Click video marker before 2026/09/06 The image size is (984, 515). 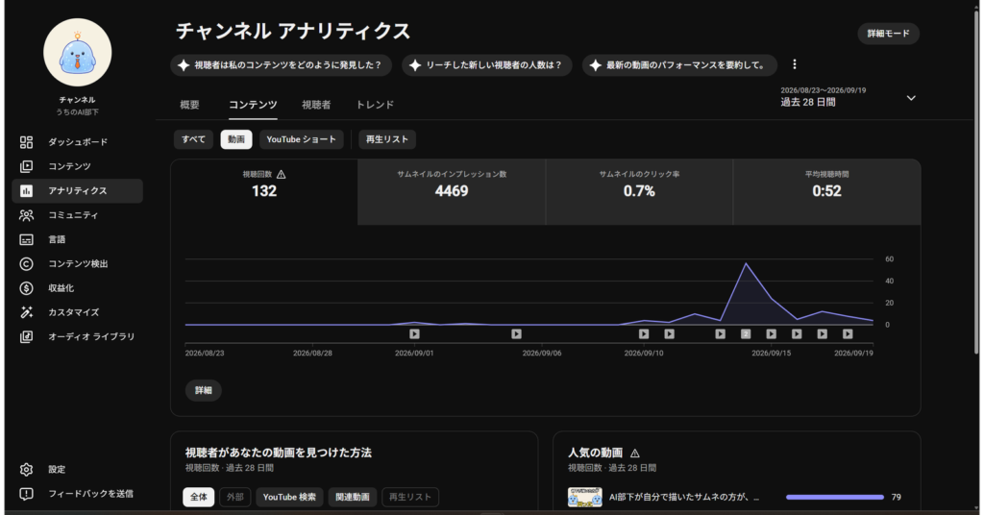pos(516,334)
